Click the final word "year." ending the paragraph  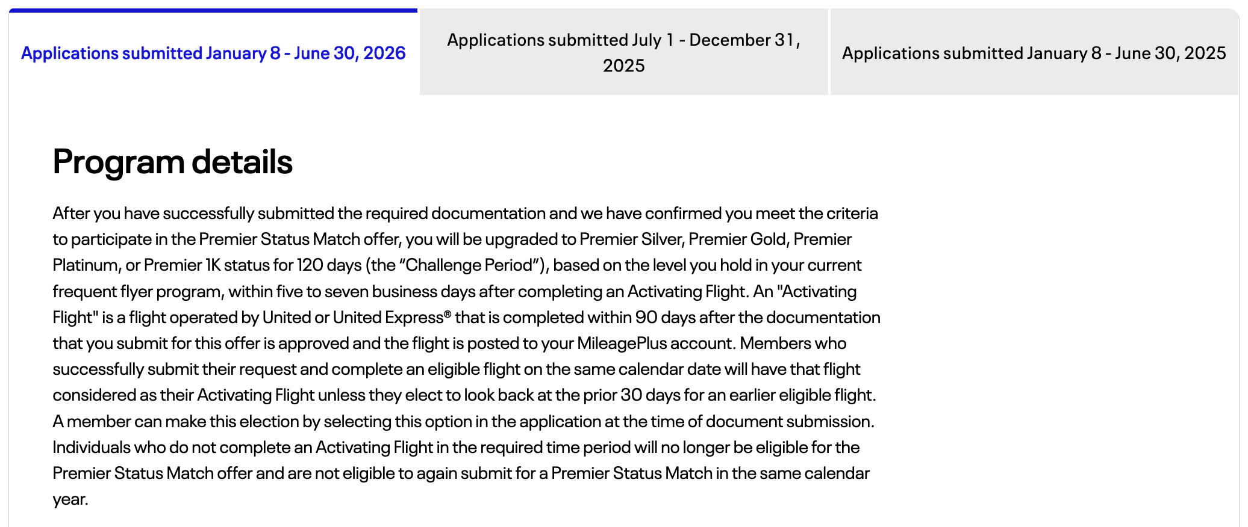tap(70, 499)
